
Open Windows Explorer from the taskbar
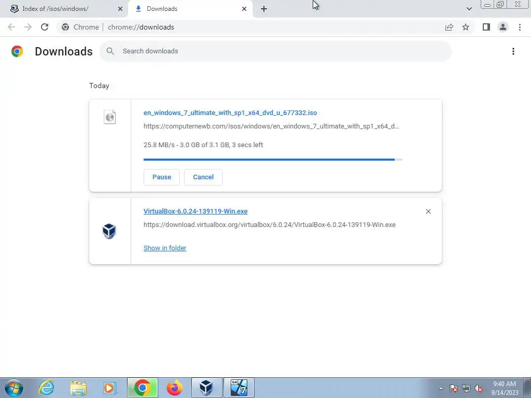coord(78,388)
